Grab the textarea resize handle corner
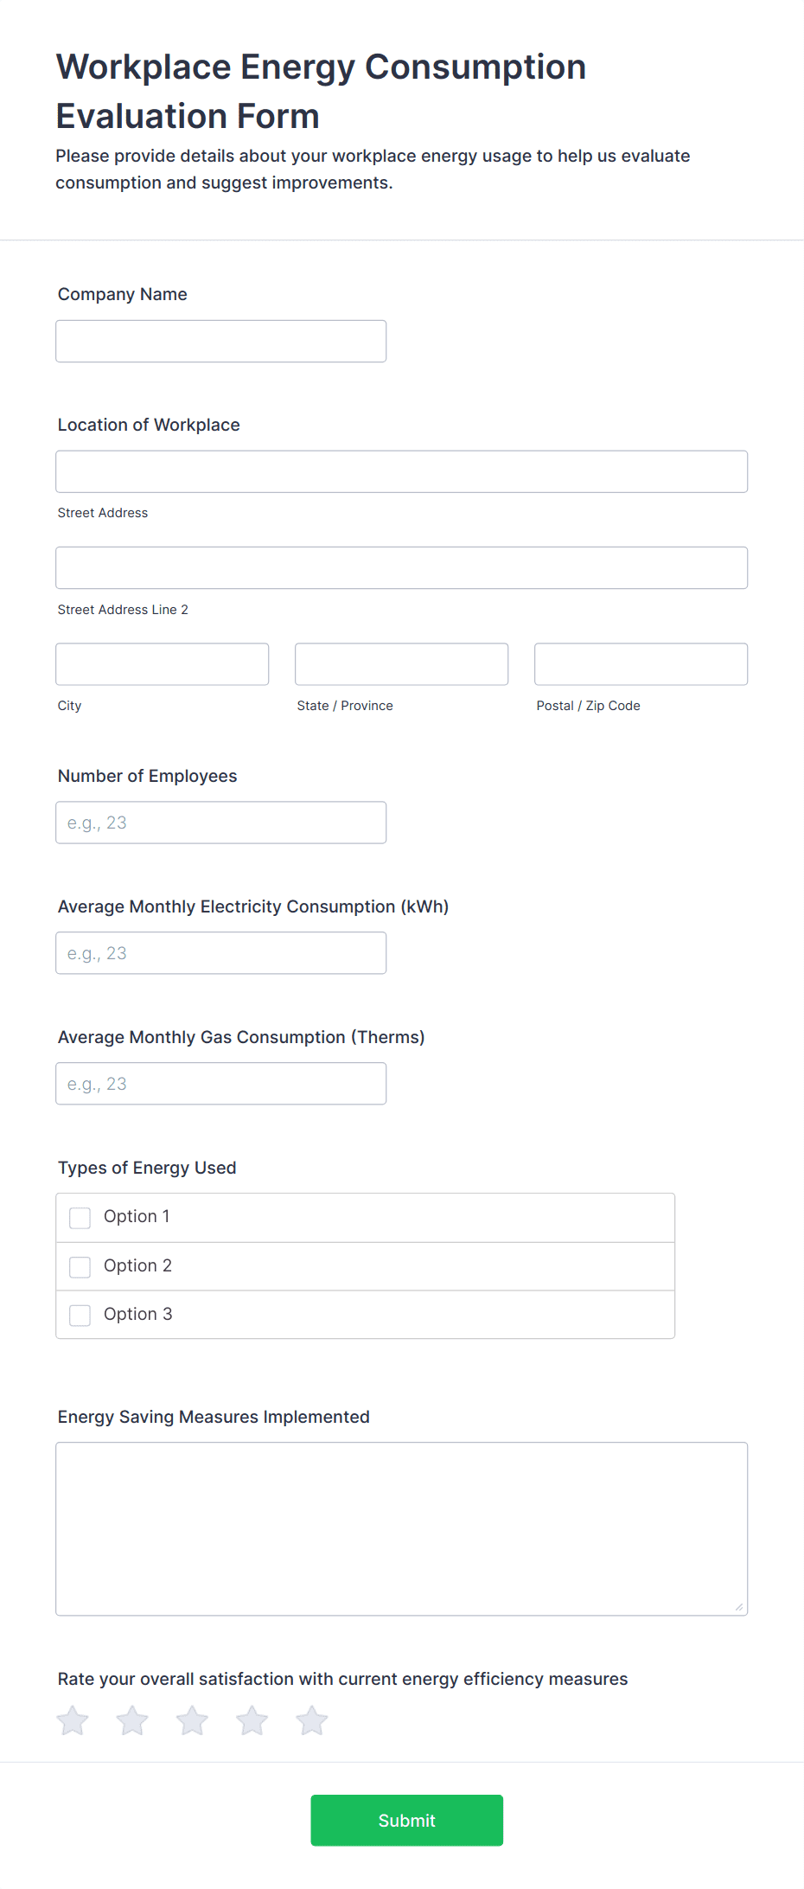The height and width of the screenshot is (1889, 804). coord(739,1607)
